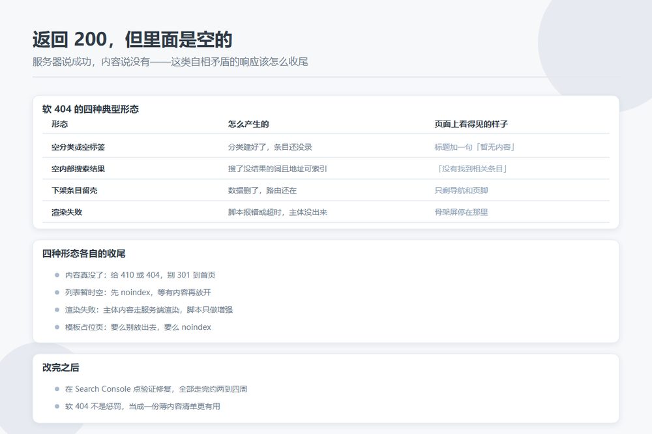Select the heading 四种形态各自的收尾
The image size is (652, 434).
(x=83, y=253)
